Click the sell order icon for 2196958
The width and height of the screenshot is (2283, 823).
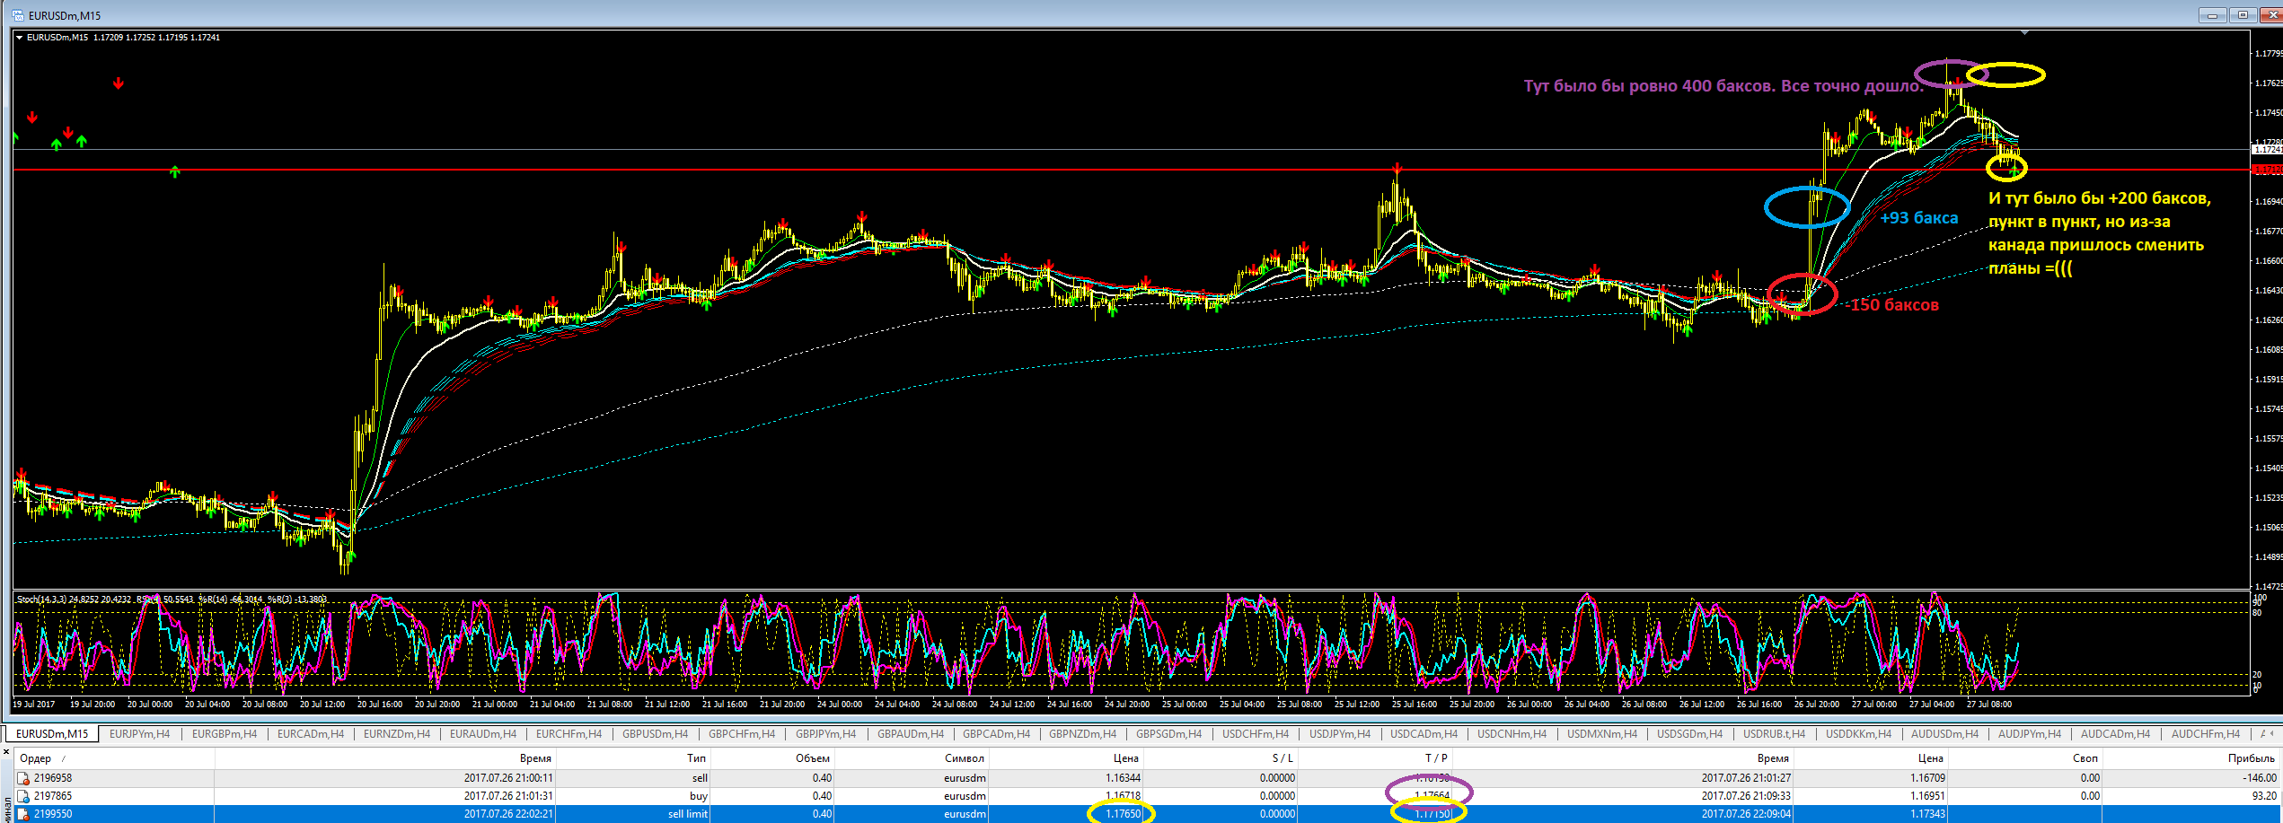click(23, 778)
